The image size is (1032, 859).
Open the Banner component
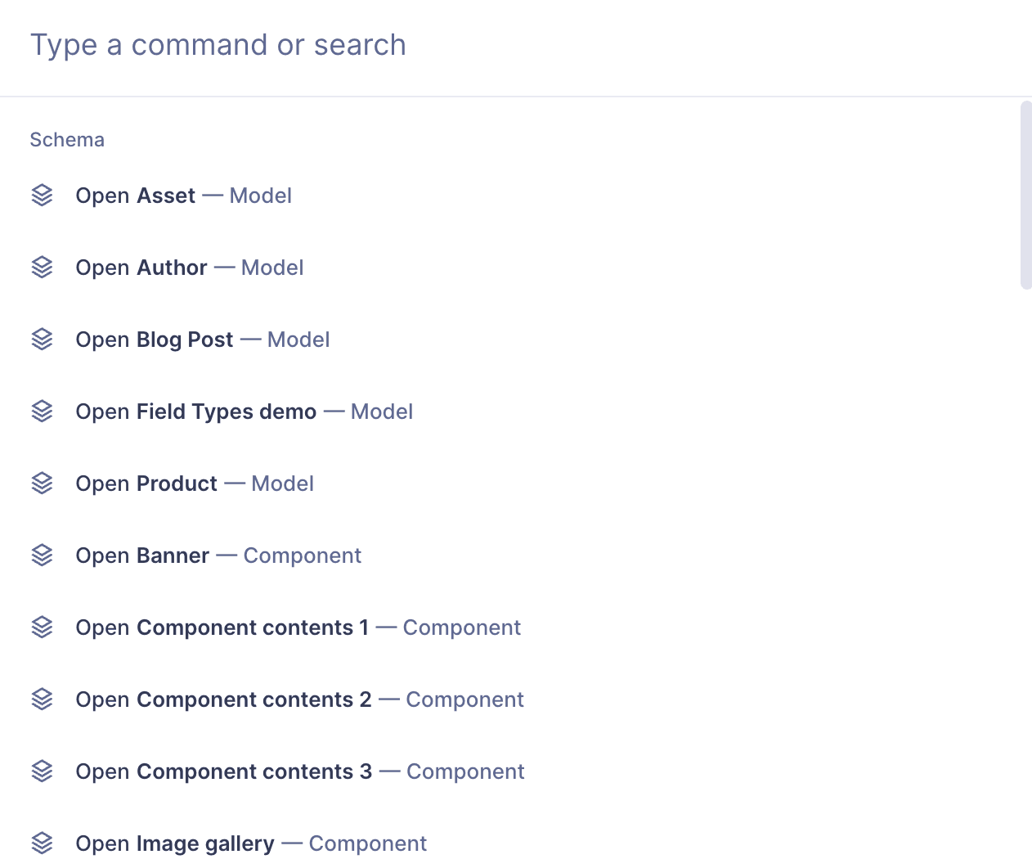click(x=218, y=555)
